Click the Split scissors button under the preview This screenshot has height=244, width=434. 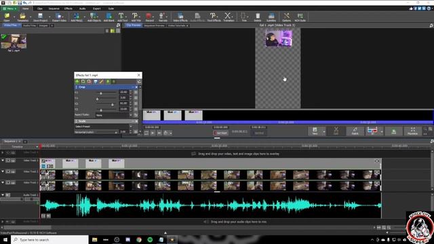[336, 131]
